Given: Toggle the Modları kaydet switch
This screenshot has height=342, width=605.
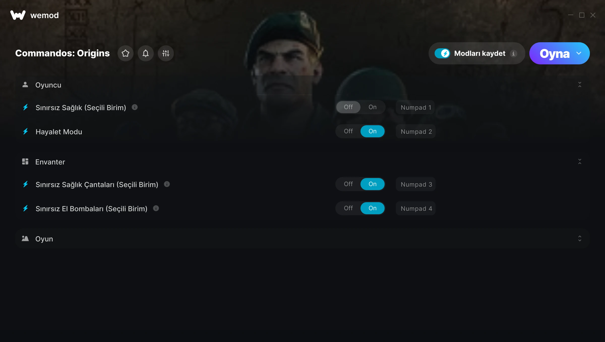Looking at the screenshot, I should coord(442,53).
